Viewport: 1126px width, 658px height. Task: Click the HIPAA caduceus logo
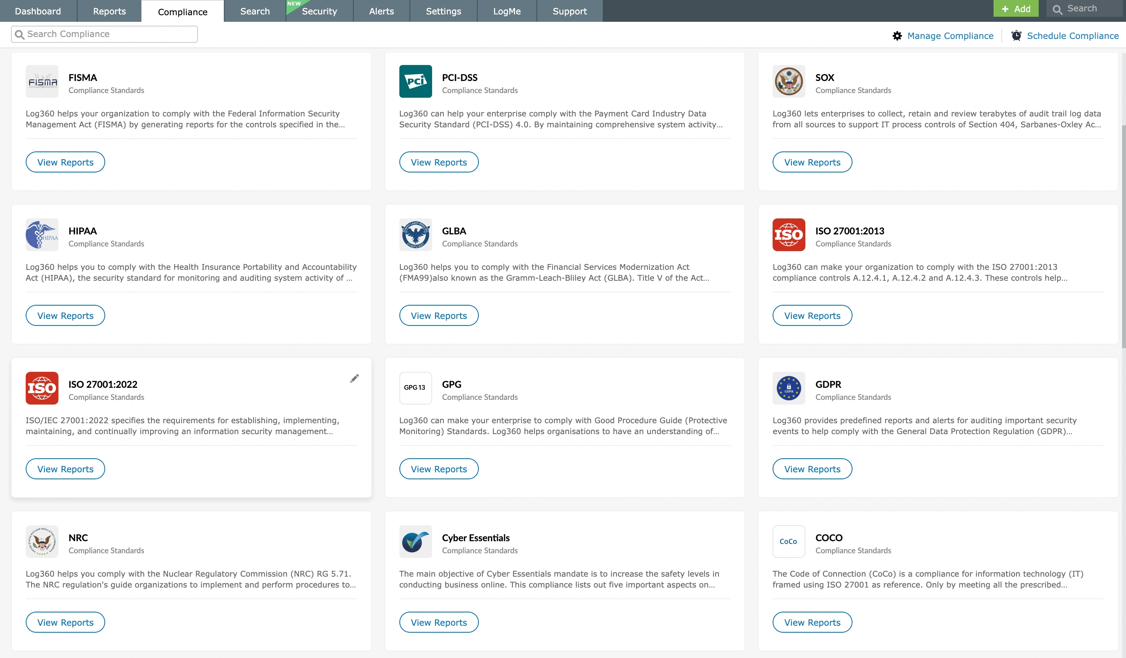coord(42,235)
